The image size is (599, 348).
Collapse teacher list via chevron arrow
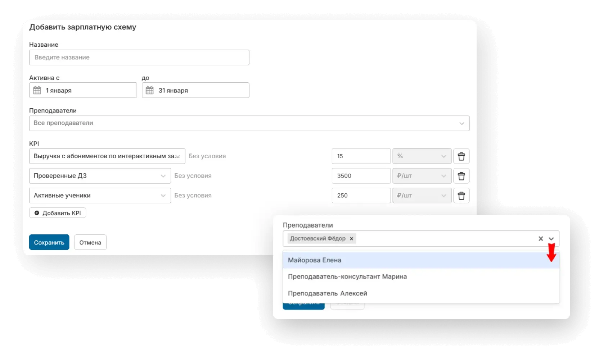pos(551,238)
